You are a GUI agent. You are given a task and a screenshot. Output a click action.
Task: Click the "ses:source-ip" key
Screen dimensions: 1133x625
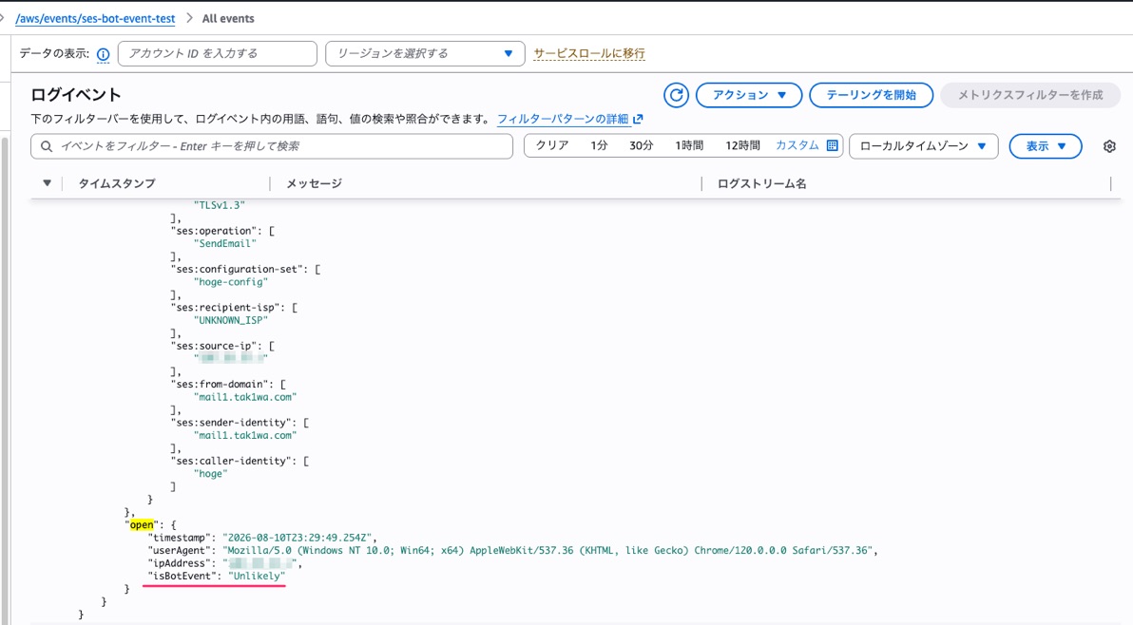coord(214,347)
